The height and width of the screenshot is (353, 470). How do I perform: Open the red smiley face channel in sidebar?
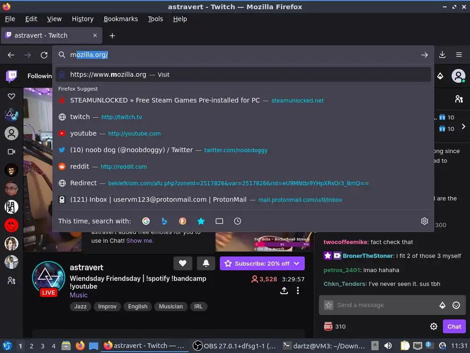tap(11, 225)
